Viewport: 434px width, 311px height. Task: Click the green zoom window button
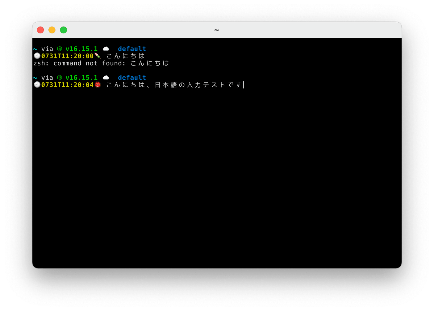tap(64, 30)
